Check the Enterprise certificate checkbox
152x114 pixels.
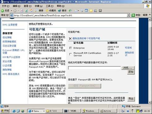tap(71, 48)
